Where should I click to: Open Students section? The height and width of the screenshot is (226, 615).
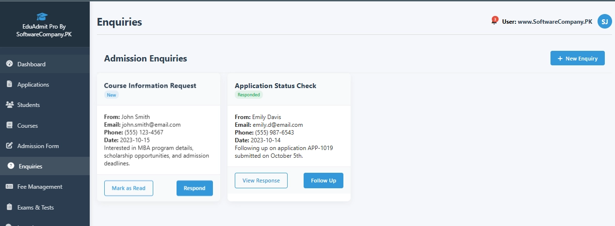click(45, 105)
